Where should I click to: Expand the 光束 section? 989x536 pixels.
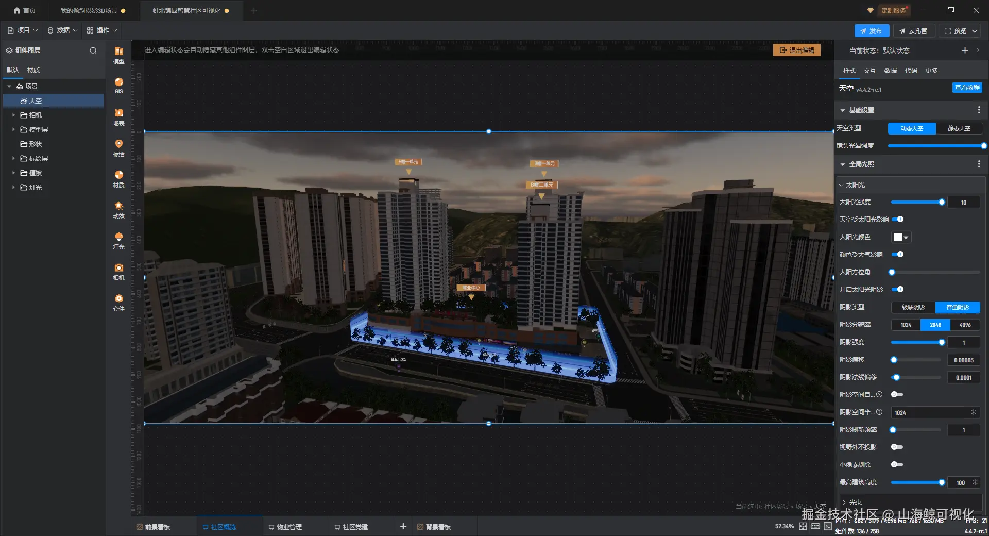(844, 502)
